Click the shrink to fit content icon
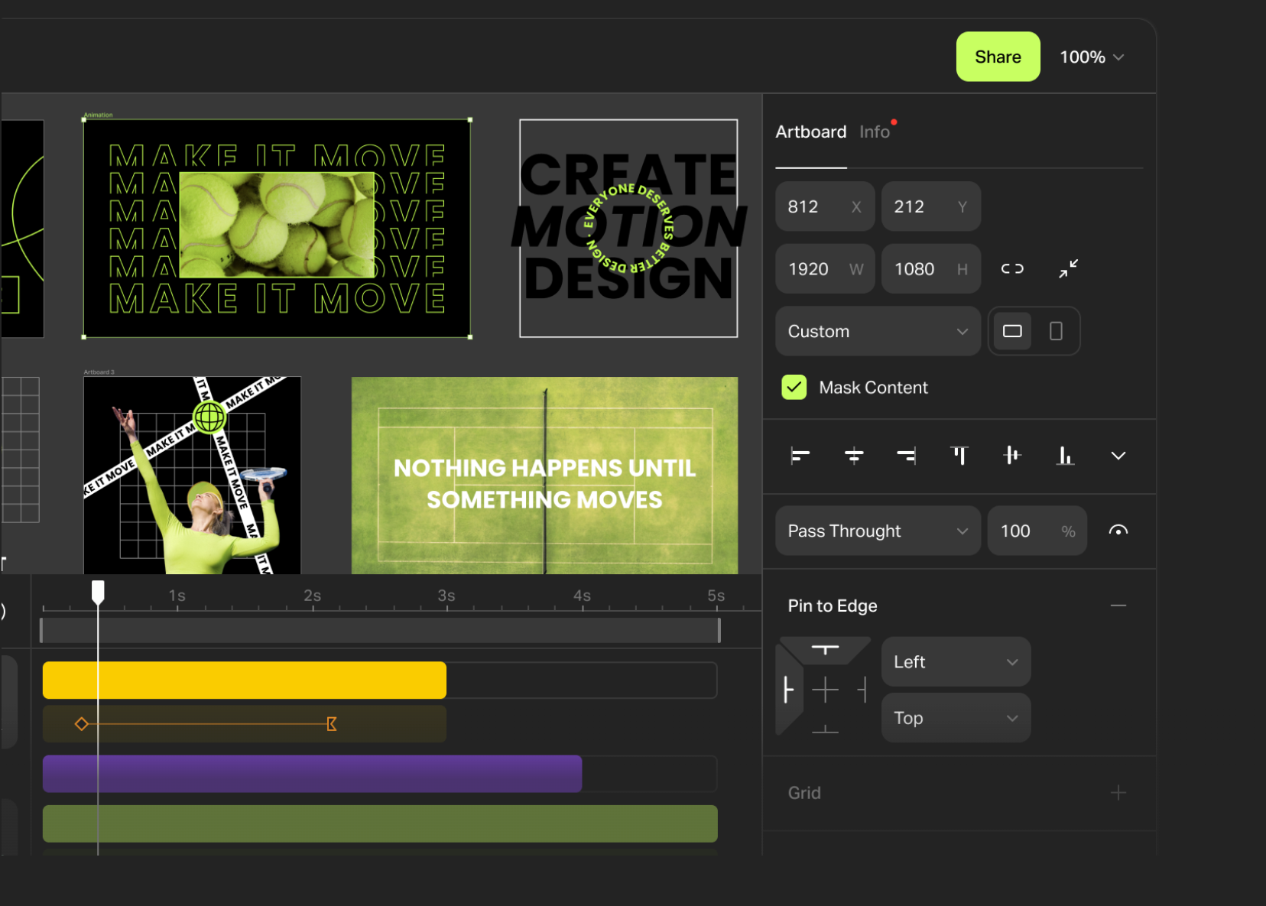The height and width of the screenshot is (906, 1266). pos(1070,268)
